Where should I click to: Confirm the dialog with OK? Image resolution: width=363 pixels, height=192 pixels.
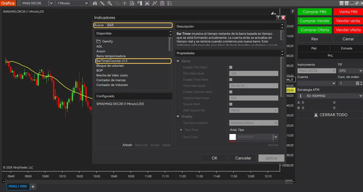214,158
